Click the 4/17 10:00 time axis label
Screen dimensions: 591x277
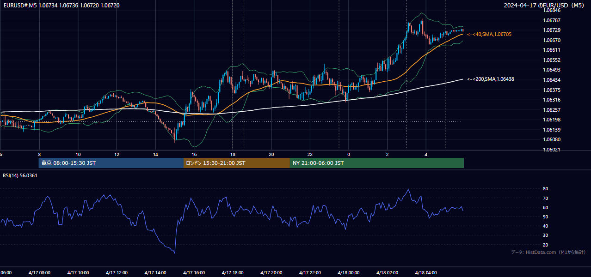[78, 273]
